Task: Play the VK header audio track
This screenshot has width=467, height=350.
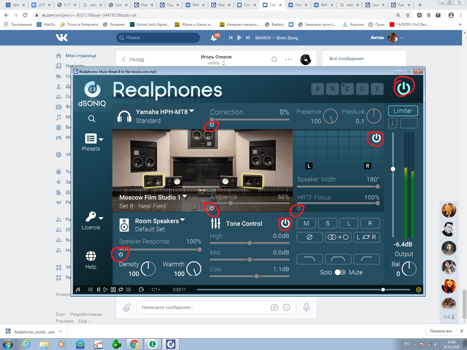Action: point(239,38)
